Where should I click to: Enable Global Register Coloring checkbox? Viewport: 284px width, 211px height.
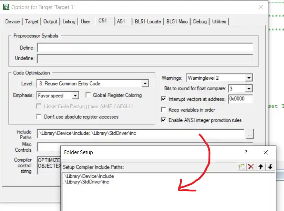[x=88, y=95]
